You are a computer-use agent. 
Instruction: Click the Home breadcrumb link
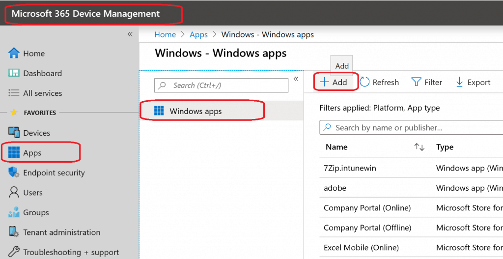[165, 34]
